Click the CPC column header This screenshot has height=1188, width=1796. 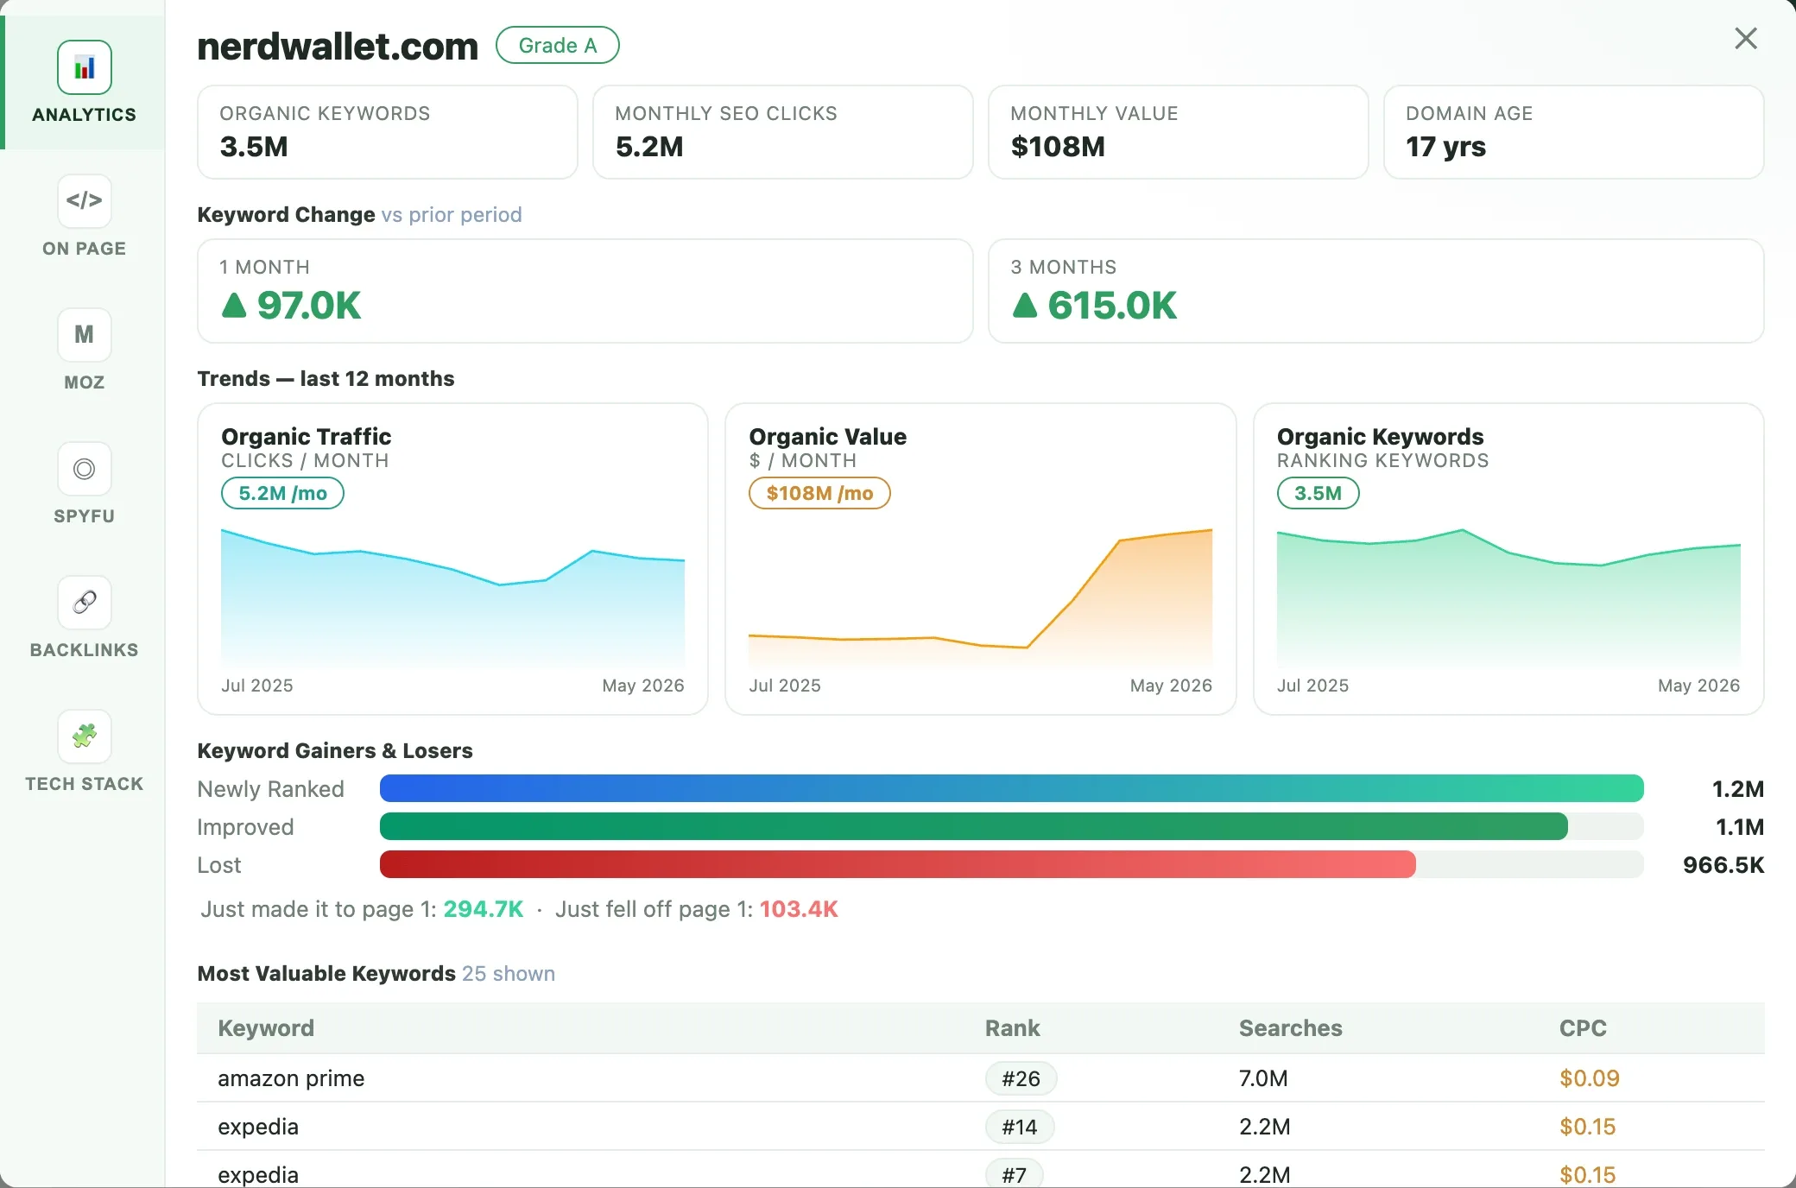pyautogui.click(x=1583, y=1028)
